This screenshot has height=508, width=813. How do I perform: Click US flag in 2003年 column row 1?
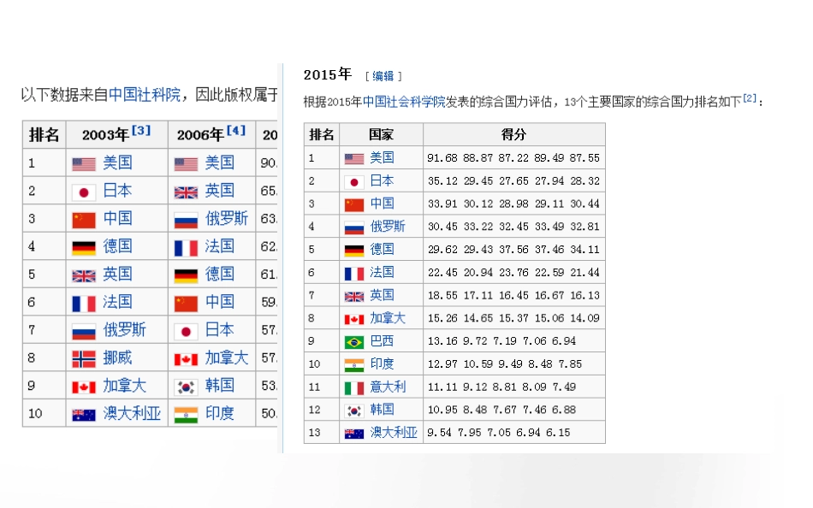point(84,164)
